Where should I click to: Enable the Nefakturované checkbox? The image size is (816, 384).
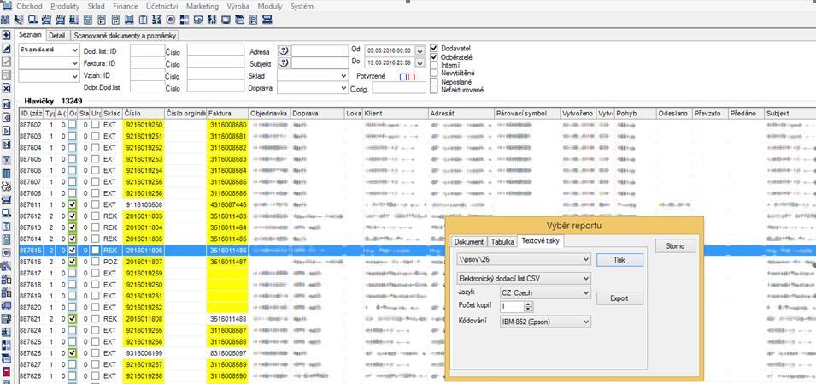pos(434,90)
